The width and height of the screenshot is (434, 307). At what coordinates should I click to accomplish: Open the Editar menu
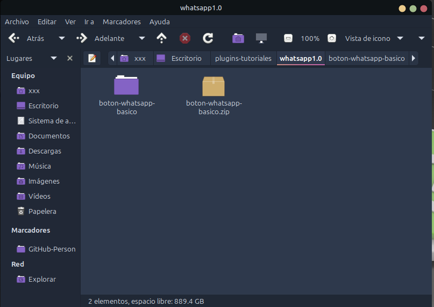click(47, 22)
